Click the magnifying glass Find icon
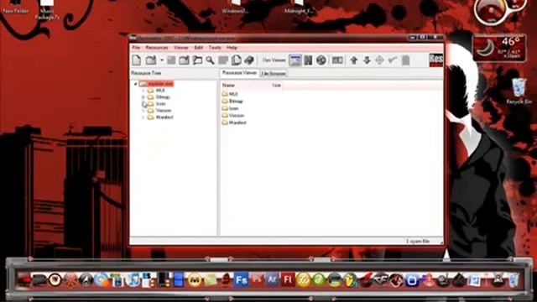 click(x=210, y=60)
